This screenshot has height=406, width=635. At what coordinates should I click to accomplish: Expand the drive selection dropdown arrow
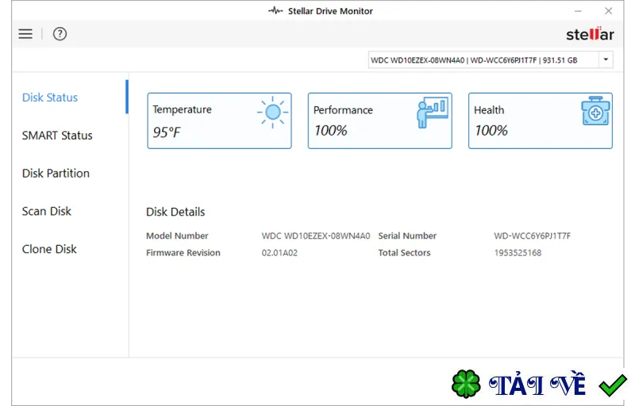click(x=606, y=59)
